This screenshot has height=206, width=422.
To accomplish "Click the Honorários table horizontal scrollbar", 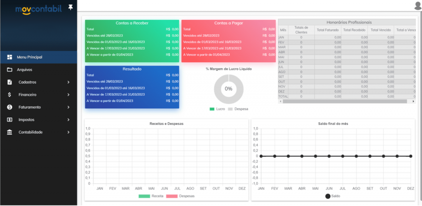I will pyautogui.click(x=346, y=101).
